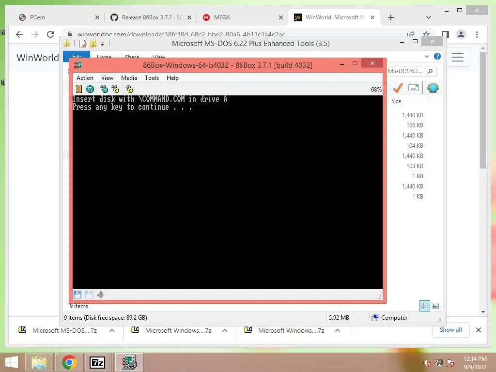Screen dimensions: 496x372
Task: Open 86Box settings toolbar icon
Action: [129, 89]
